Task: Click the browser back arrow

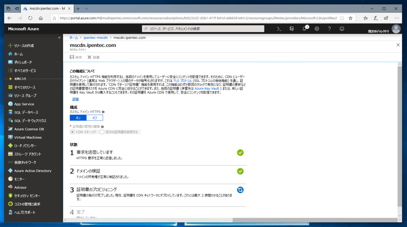Action: pos(10,18)
